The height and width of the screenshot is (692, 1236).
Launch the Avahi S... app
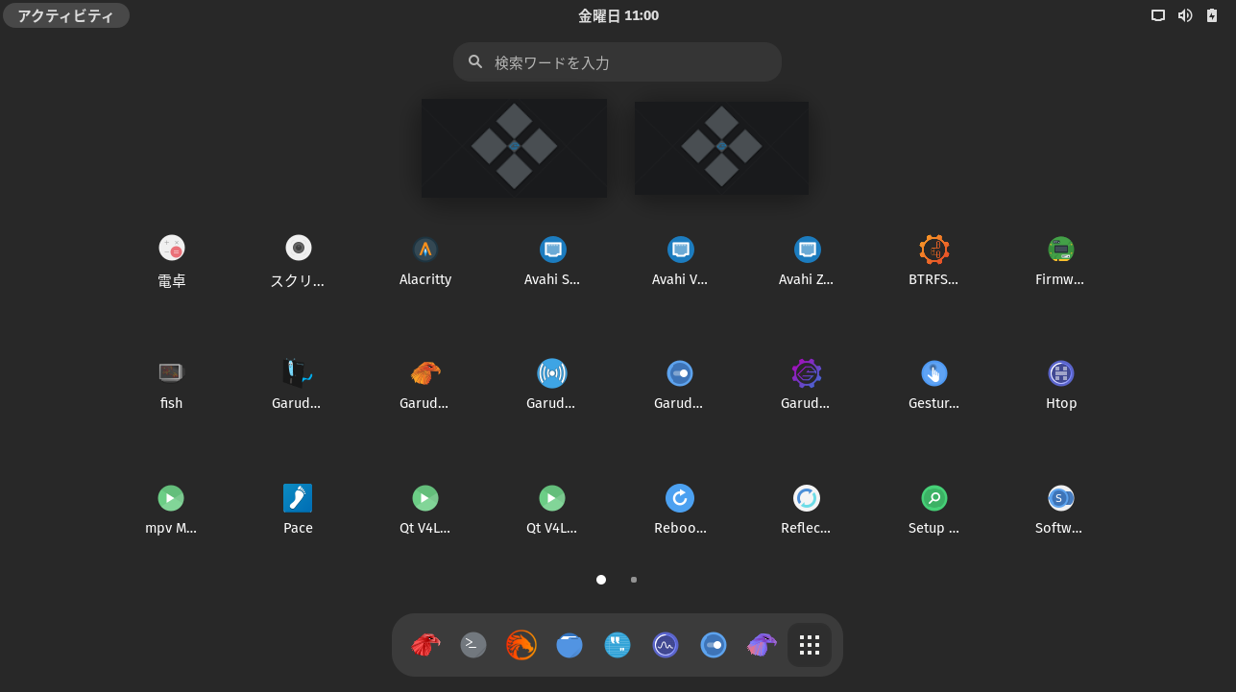pyautogui.click(x=552, y=260)
